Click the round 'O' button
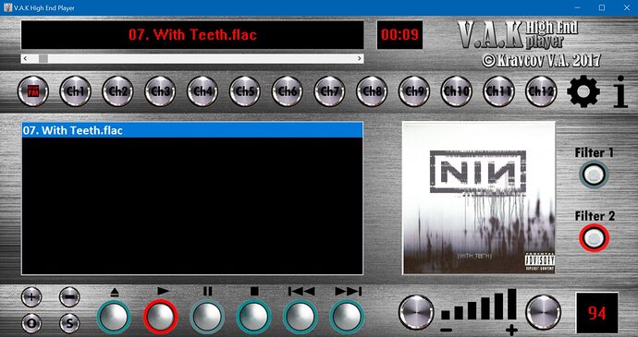Image resolution: width=638 pixels, height=337 pixels. 31,323
